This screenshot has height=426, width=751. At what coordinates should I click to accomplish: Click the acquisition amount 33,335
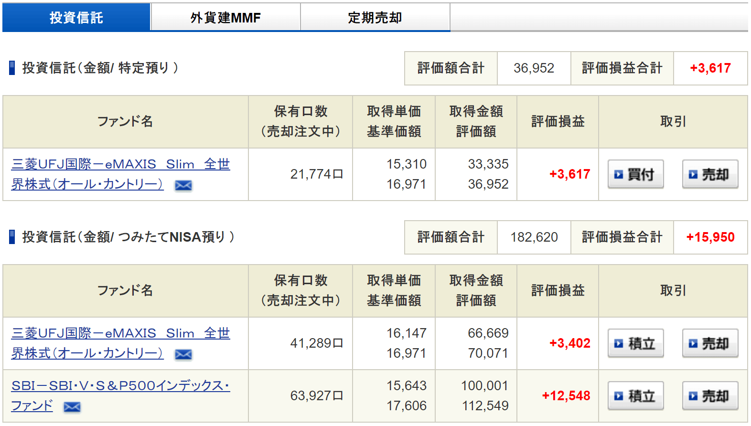(488, 164)
